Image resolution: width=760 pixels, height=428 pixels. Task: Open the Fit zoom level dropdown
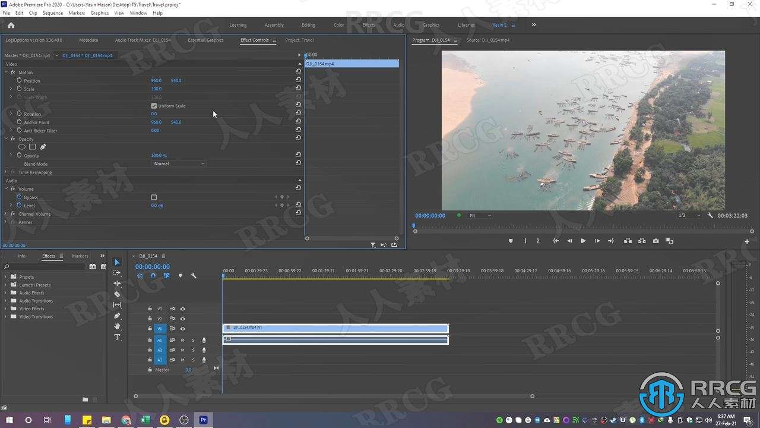pyautogui.click(x=480, y=216)
